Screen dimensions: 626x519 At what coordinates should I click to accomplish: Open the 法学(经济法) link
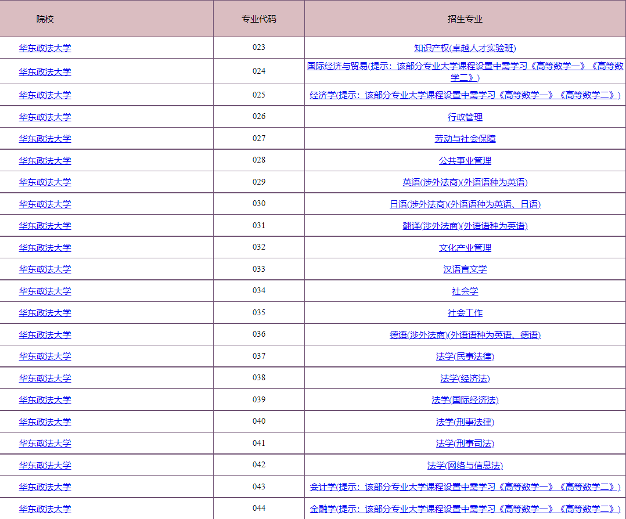pyautogui.click(x=465, y=378)
